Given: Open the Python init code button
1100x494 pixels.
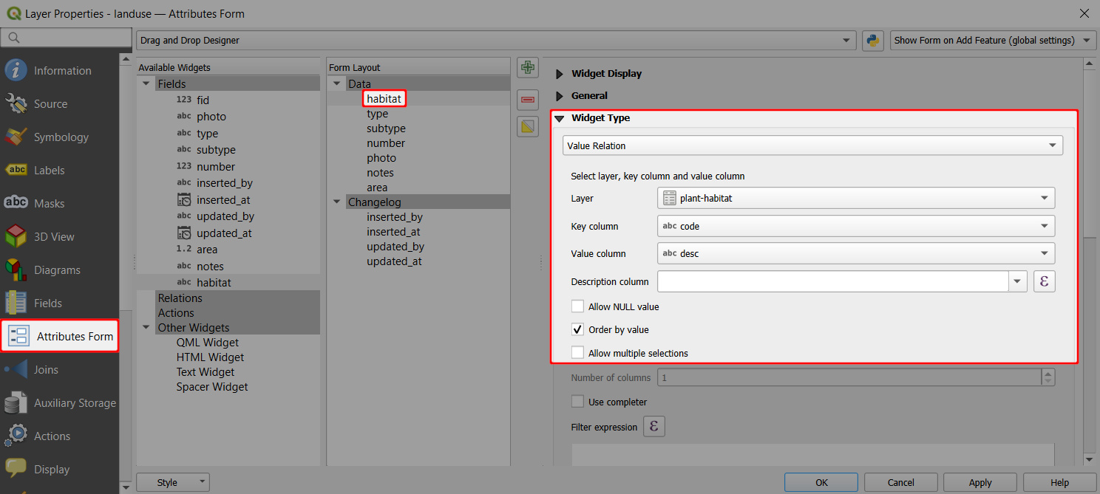Looking at the screenshot, I should coord(874,41).
